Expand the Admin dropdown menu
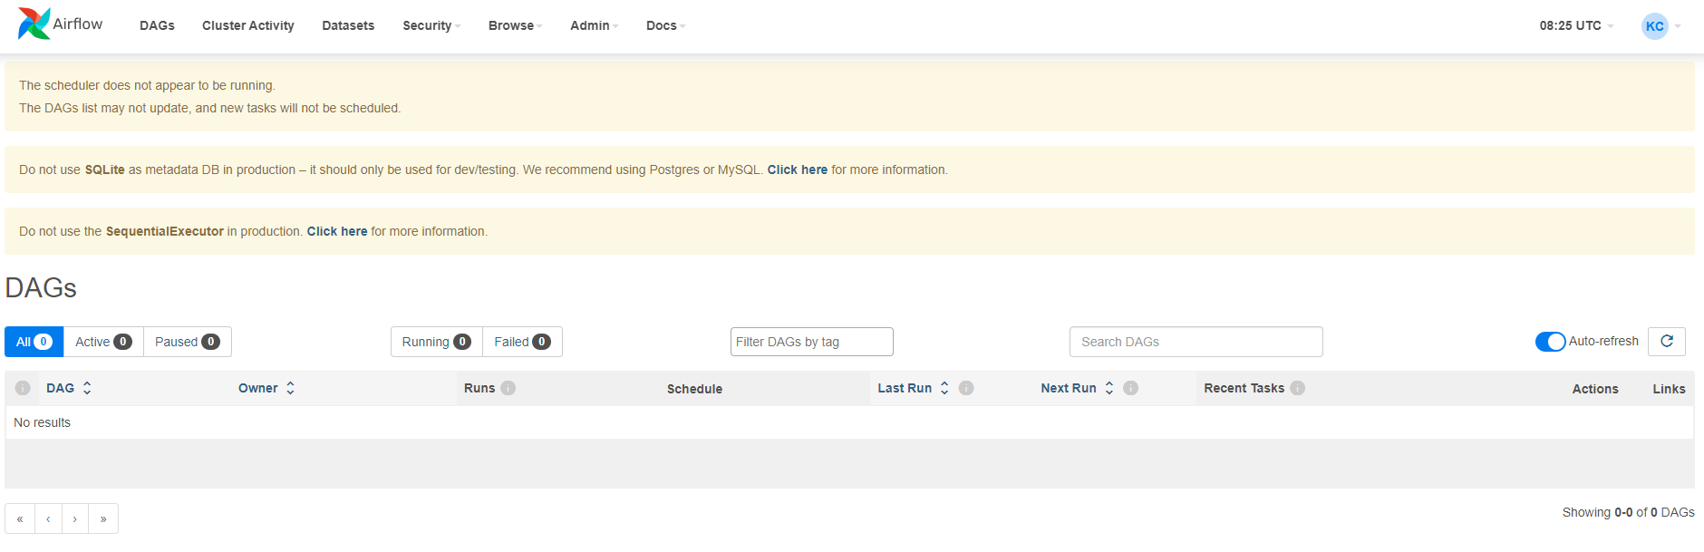This screenshot has width=1704, height=552. [594, 25]
